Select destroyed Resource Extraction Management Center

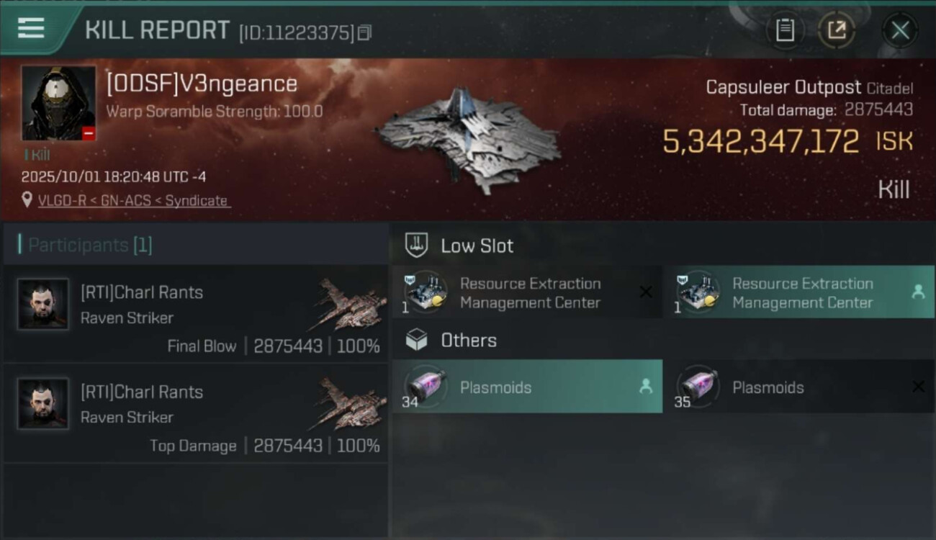pyautogui.click(x=526, y=293)
